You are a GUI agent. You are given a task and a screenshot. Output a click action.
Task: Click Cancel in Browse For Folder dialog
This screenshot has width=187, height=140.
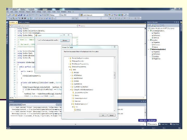click(111, 115)
